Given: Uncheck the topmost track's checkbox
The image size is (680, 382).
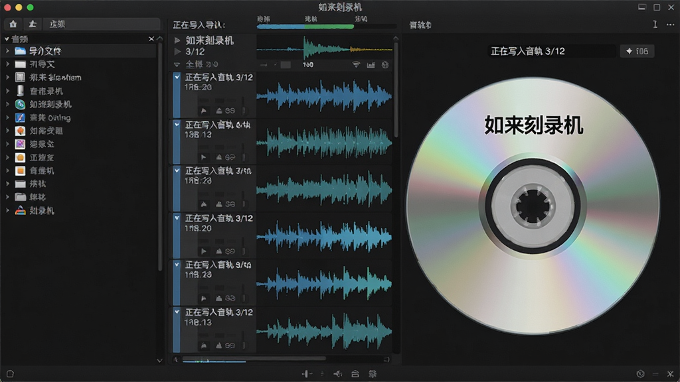Looking at the screenshot, I should pyautogui.click(x=177, y=77).
